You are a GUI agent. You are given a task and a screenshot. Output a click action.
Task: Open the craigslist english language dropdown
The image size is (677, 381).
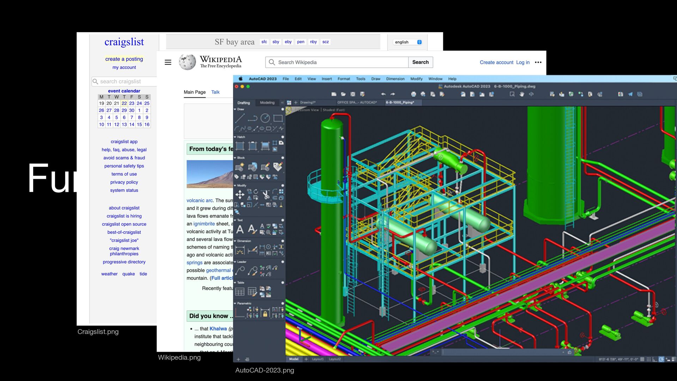coord(408,42)
